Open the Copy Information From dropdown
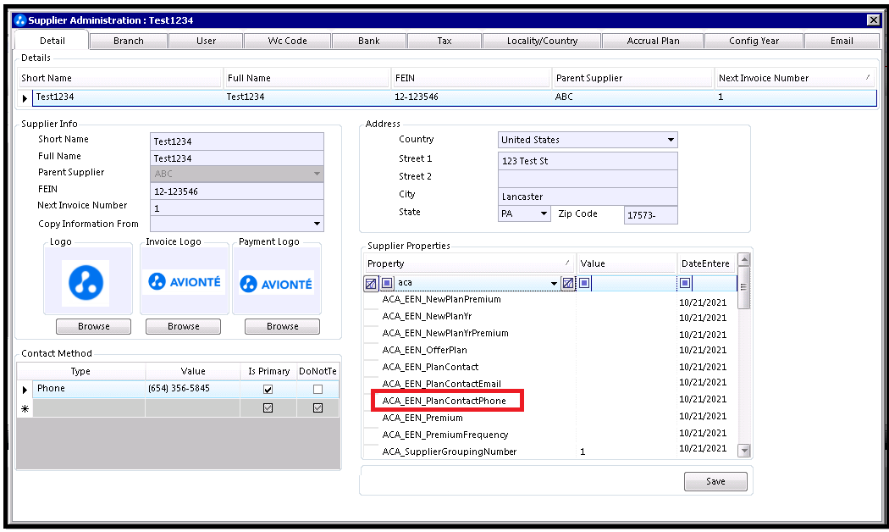This screenshot has height=532, width=889. [317, 224]
